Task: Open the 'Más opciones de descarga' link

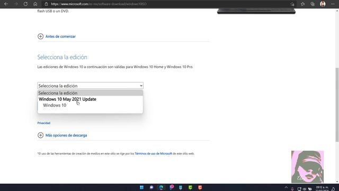Action: [66, 135]
